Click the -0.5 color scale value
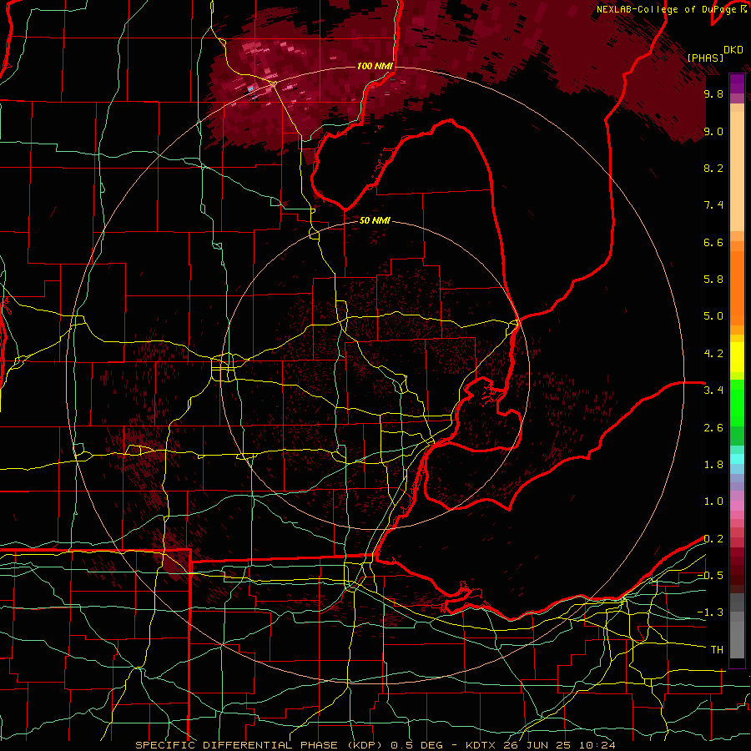Image resolution: width=751 pixels, height=751 pixels. 710,576
